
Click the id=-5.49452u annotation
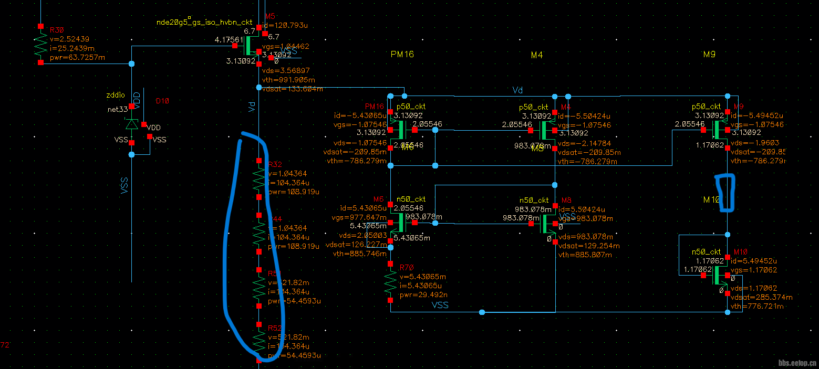coord(757,115)
